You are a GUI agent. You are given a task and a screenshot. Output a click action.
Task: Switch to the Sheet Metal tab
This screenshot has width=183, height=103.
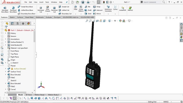(29, 17)
